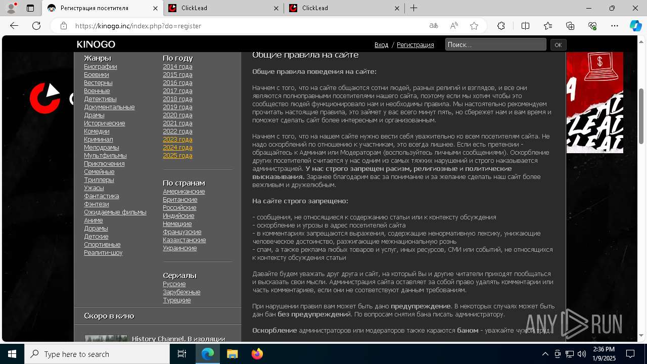The height and width of the screenshot is (364, 647).
Task: Click the ClickLead banner ad on right
Action: coord(594,103)
